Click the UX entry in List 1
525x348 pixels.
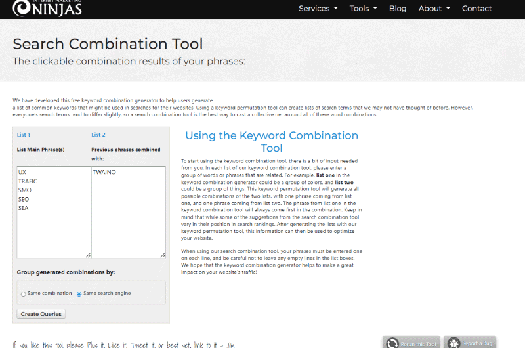(22, 172)
